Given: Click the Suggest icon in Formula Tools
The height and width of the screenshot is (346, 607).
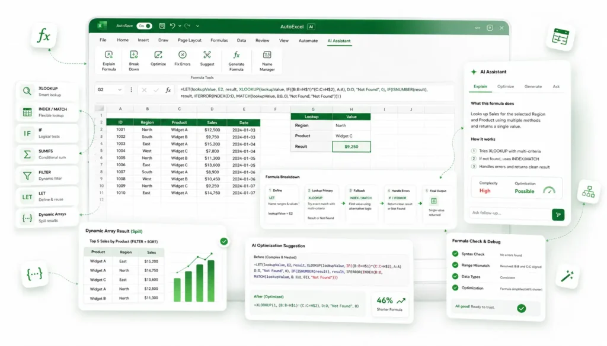Looking at the screenshot, I should [207, 55].
